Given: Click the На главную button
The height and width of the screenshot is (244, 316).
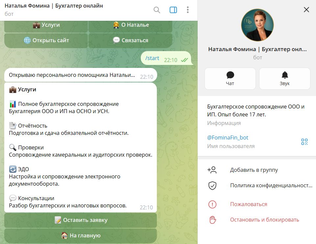Looking at the screenshot, I should [81, 236].
